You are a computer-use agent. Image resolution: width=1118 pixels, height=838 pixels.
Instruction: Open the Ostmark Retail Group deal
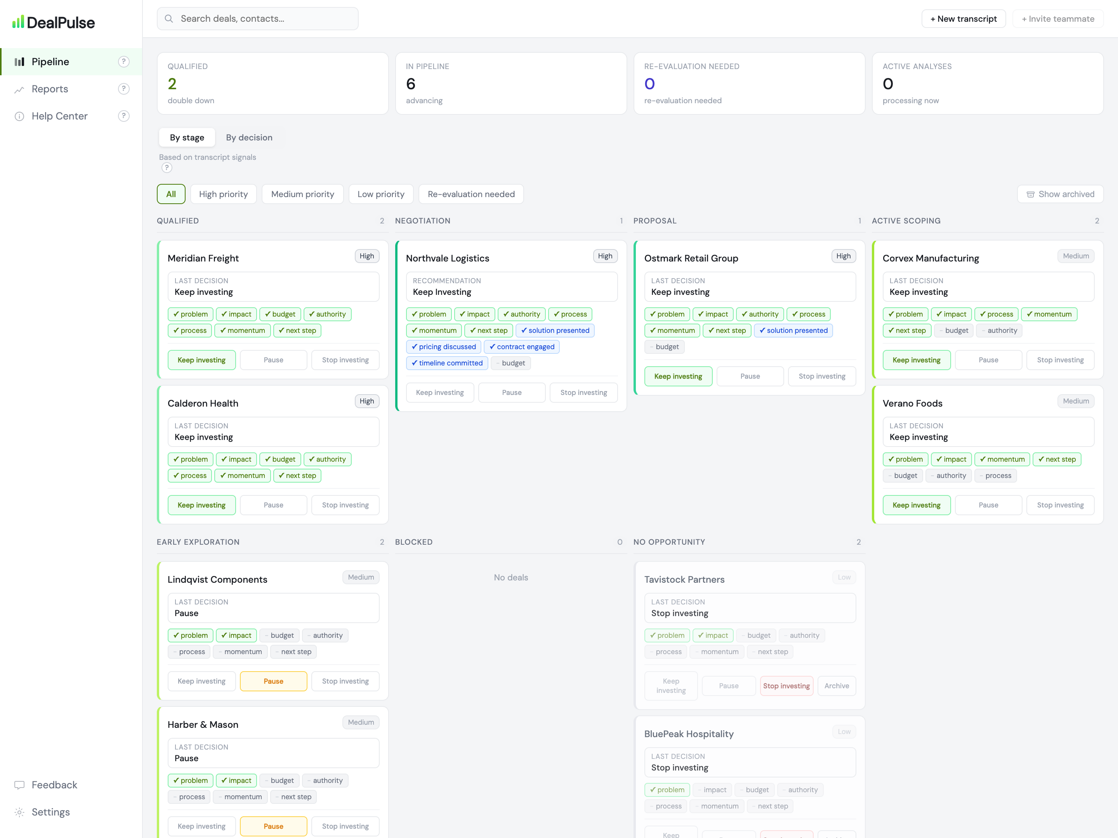691,258
